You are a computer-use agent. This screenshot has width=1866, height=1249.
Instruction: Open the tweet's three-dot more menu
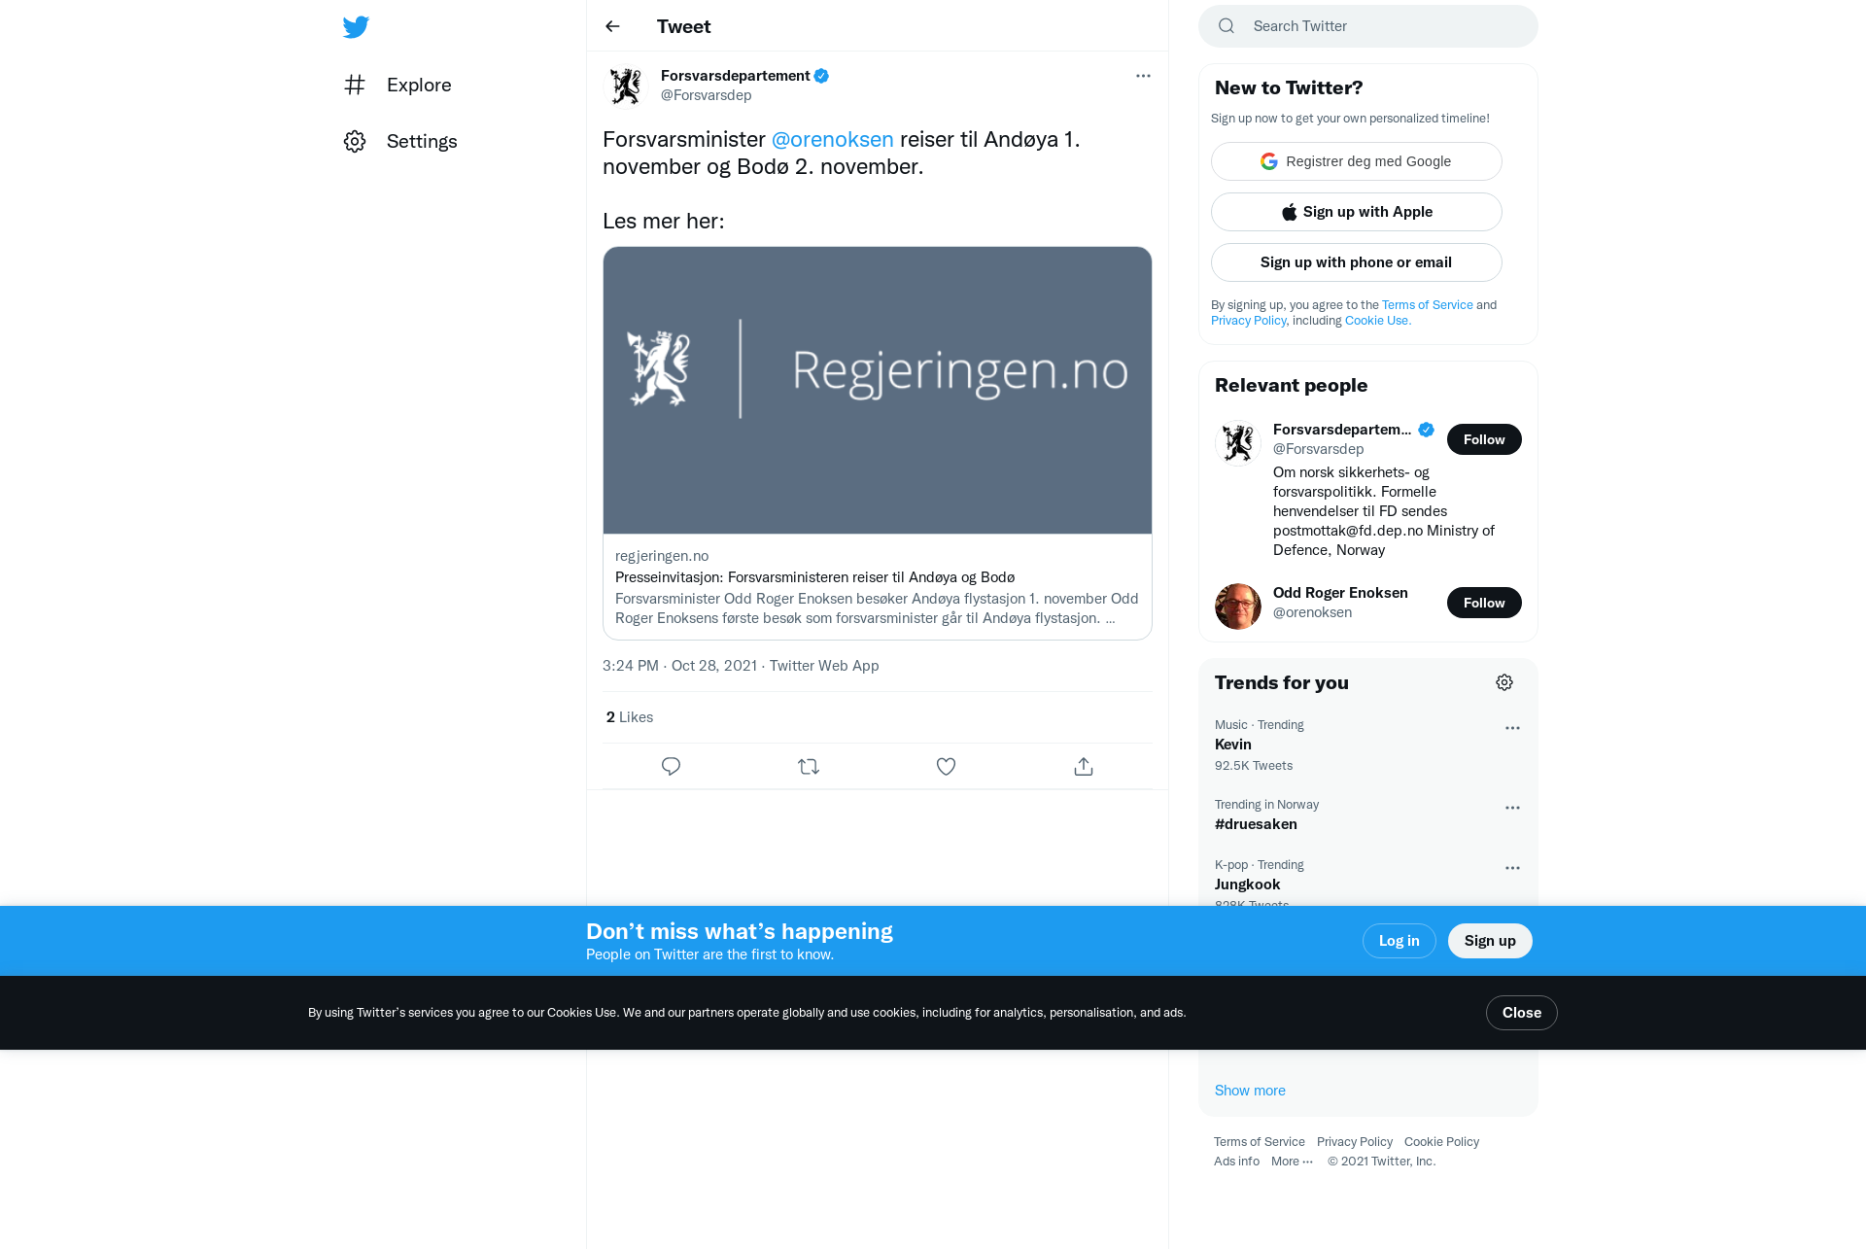(1143, 76)
